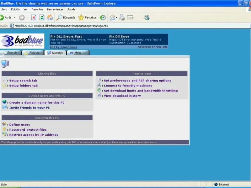251x188 pixels.
Task: Switch to the Search tab
Action: click(x=10, y=53)
